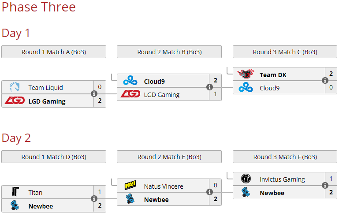Open match info for Invictus Gaming vs Newbee
The image size is (339, 216).
[325, 185]
